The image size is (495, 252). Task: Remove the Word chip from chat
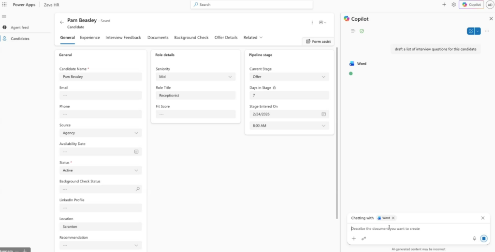click(x=393, y=218)
